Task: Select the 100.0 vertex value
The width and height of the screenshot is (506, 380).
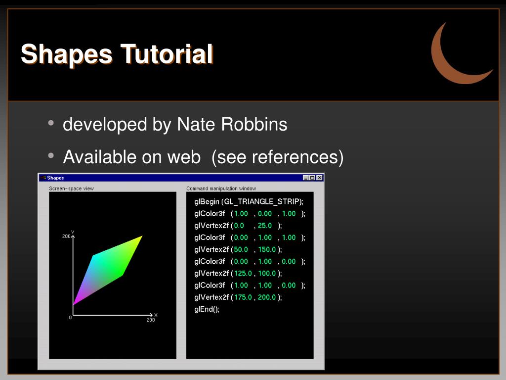Action: (267, 273)
